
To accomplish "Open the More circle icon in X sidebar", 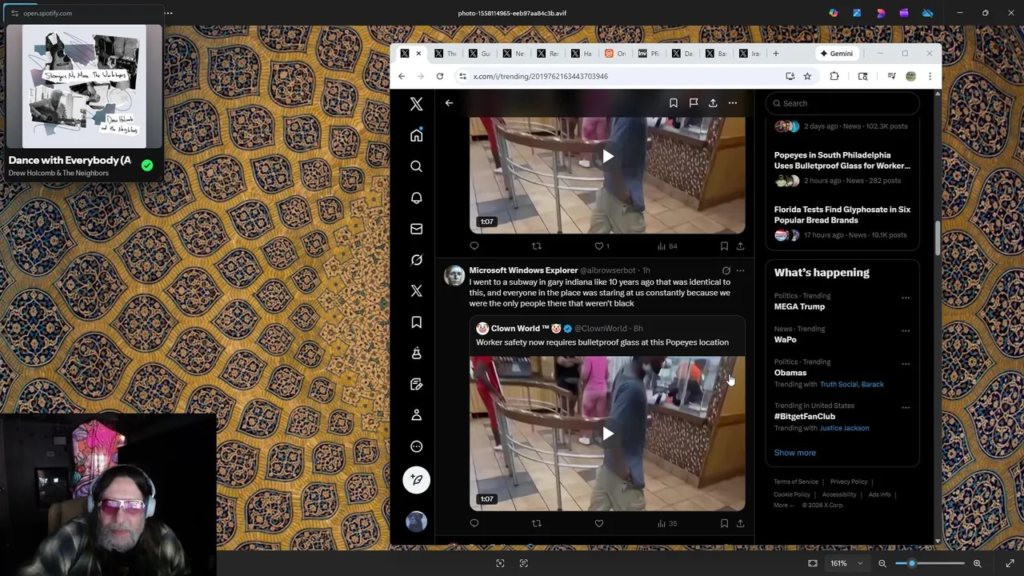I will [x=416, y=446].
